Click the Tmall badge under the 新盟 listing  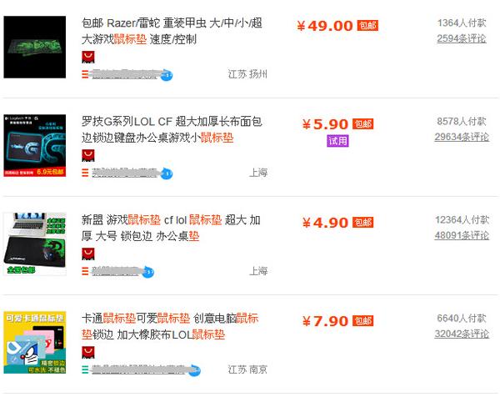coord(88,254)
